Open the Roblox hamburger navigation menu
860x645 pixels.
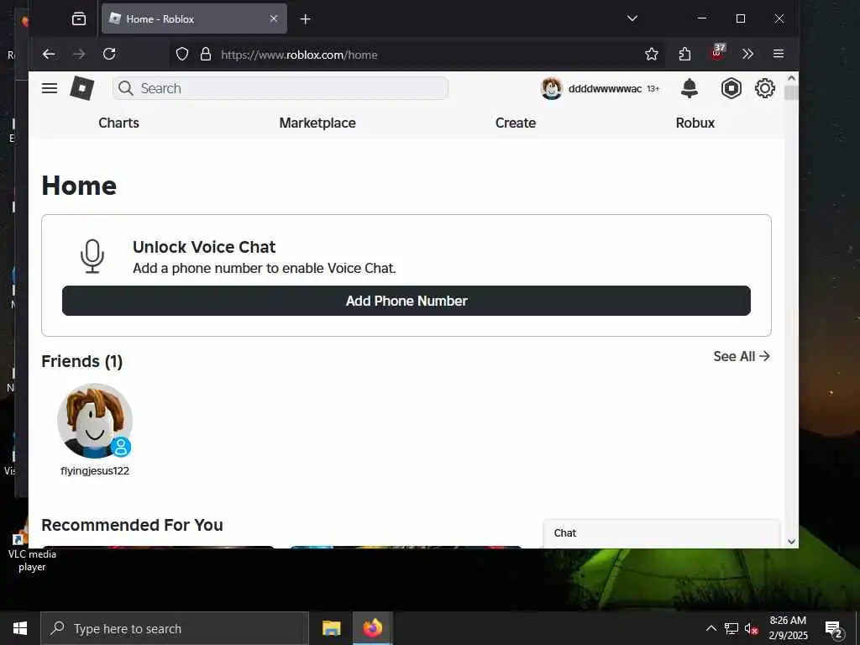[50, 88]
